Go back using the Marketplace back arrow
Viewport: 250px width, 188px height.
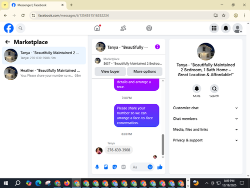pos(7,42)
